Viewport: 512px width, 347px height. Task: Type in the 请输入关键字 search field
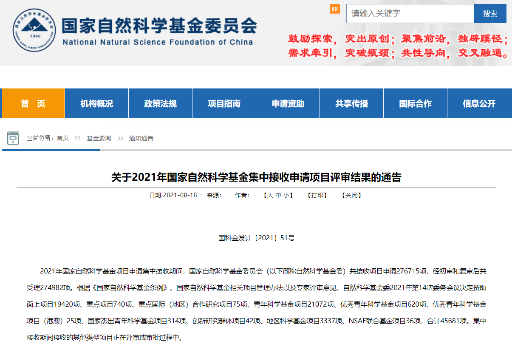pos(410,14)
